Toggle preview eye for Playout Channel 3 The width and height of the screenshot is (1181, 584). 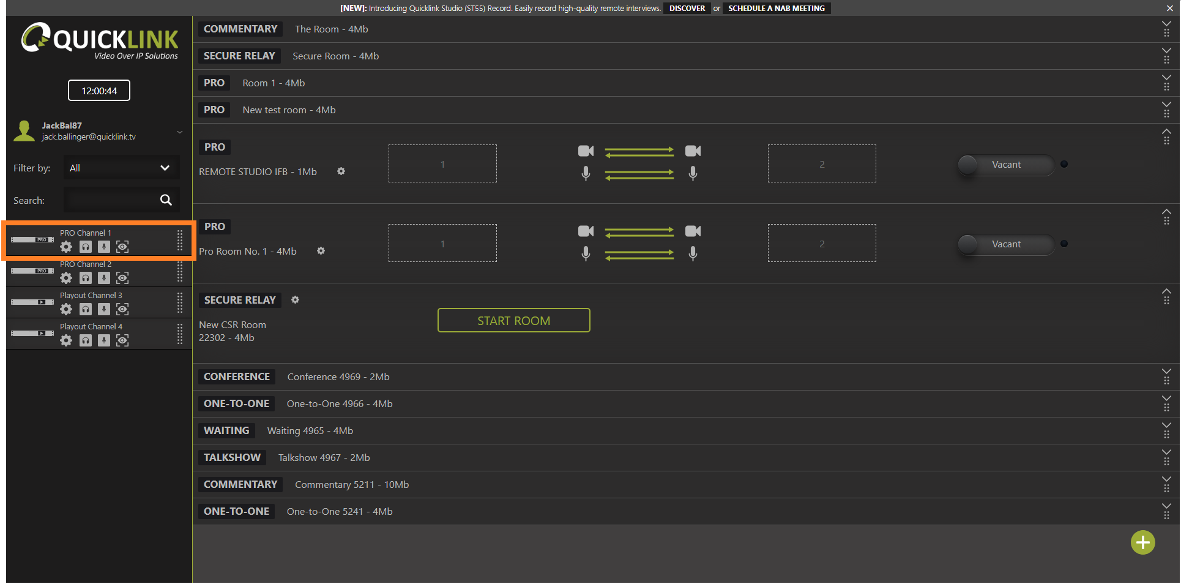pyautogui.click(x=122, y=309)
